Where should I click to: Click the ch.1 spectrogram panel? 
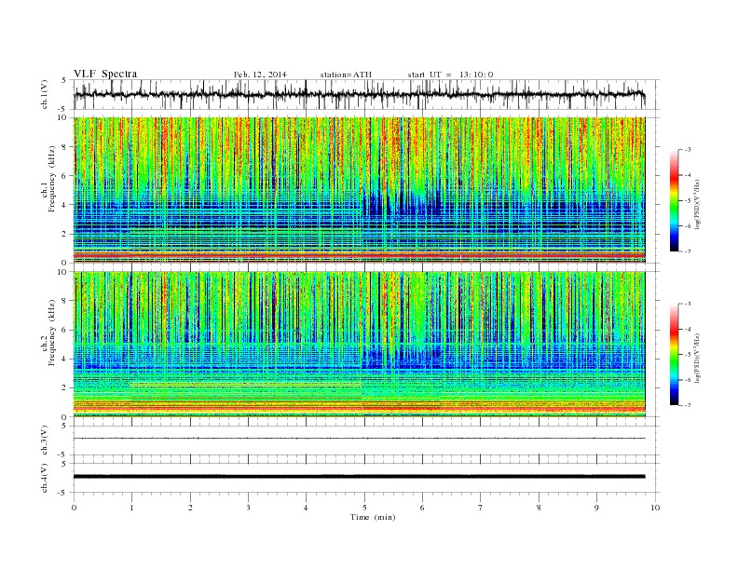[360, 190]
